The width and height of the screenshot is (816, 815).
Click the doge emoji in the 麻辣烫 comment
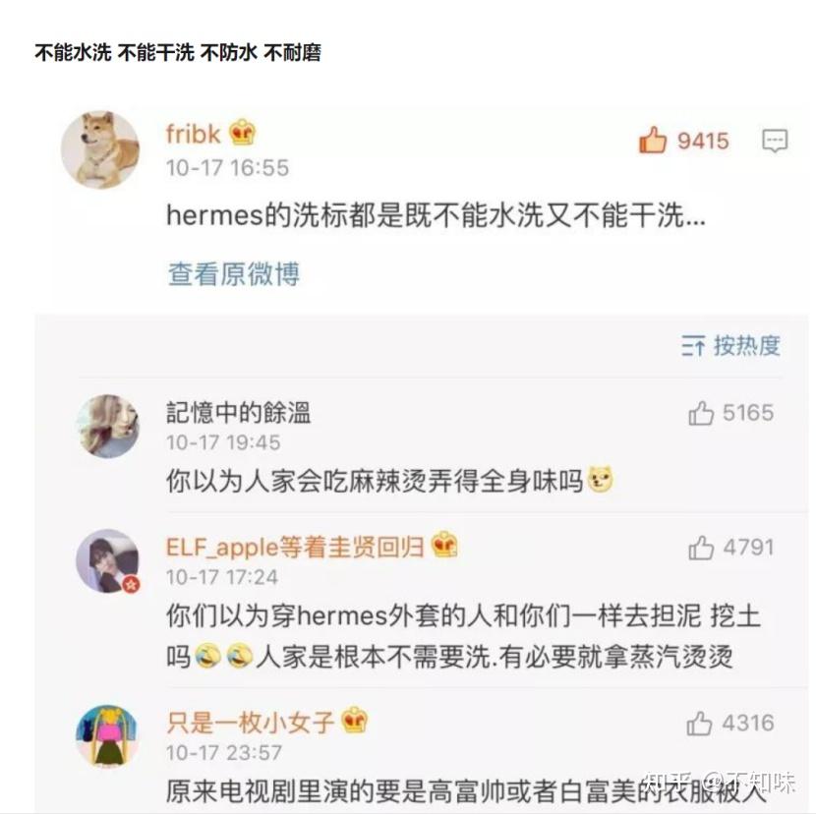click(600, 480)
